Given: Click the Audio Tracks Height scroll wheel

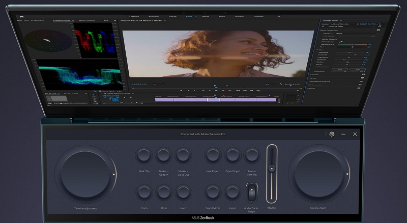Looking at the screenshot, I should [251, 193].
